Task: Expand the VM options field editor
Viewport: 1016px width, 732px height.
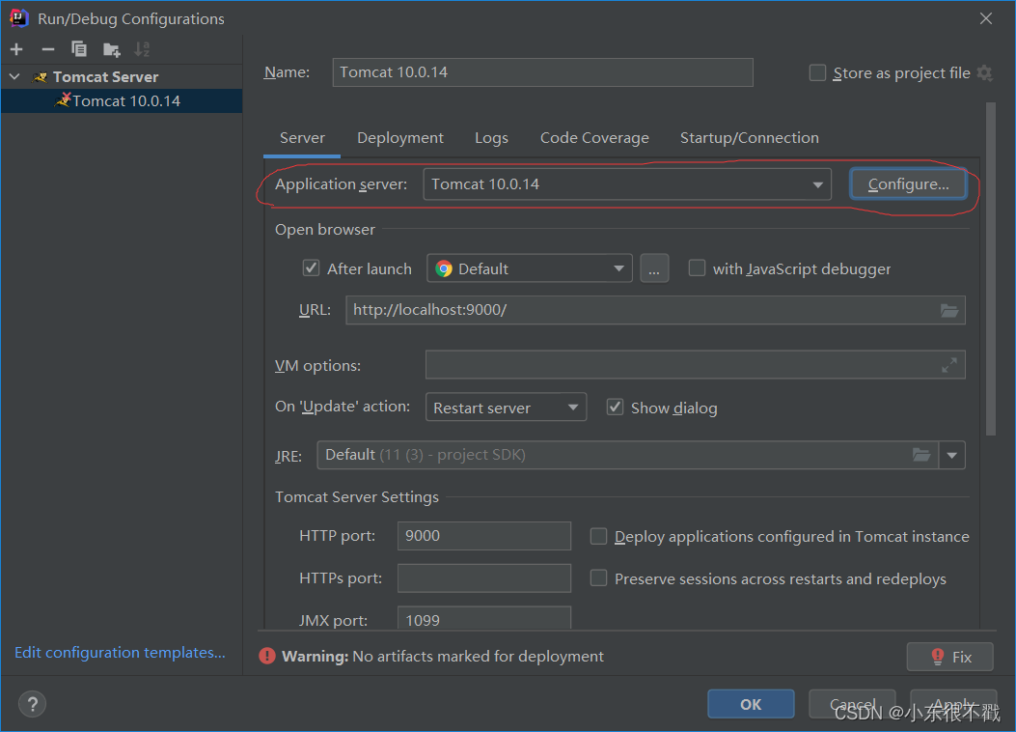Action: tap(949, 365)
